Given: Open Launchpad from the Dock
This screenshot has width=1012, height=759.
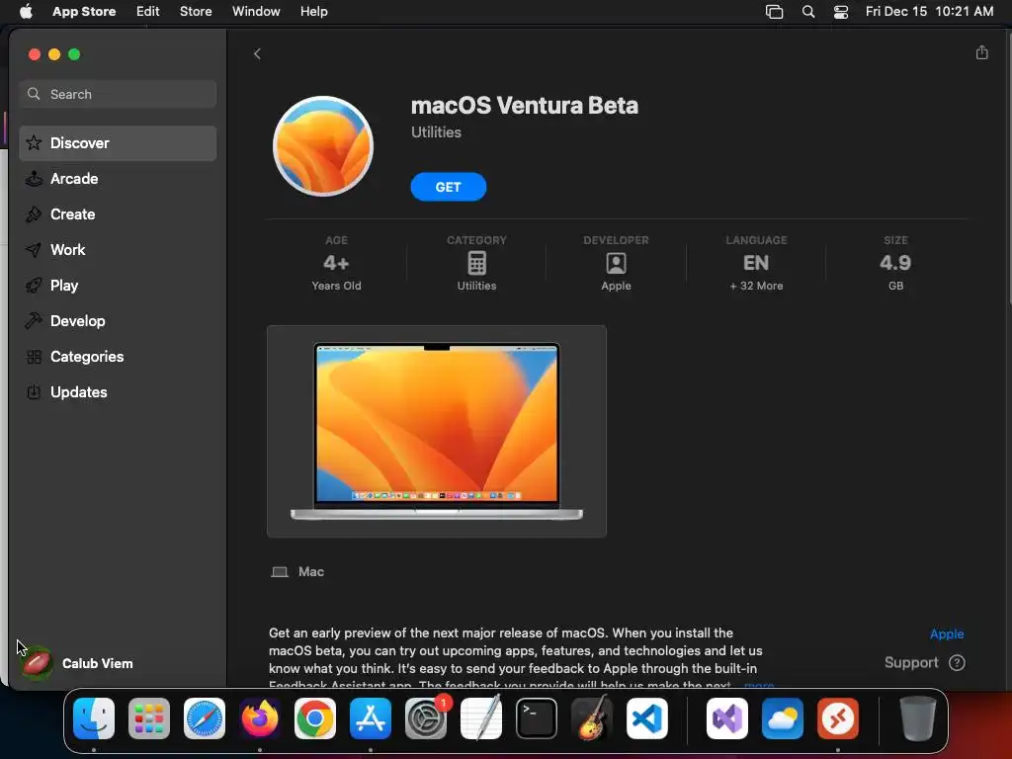Looking at the screenshot, I should 149,718.
